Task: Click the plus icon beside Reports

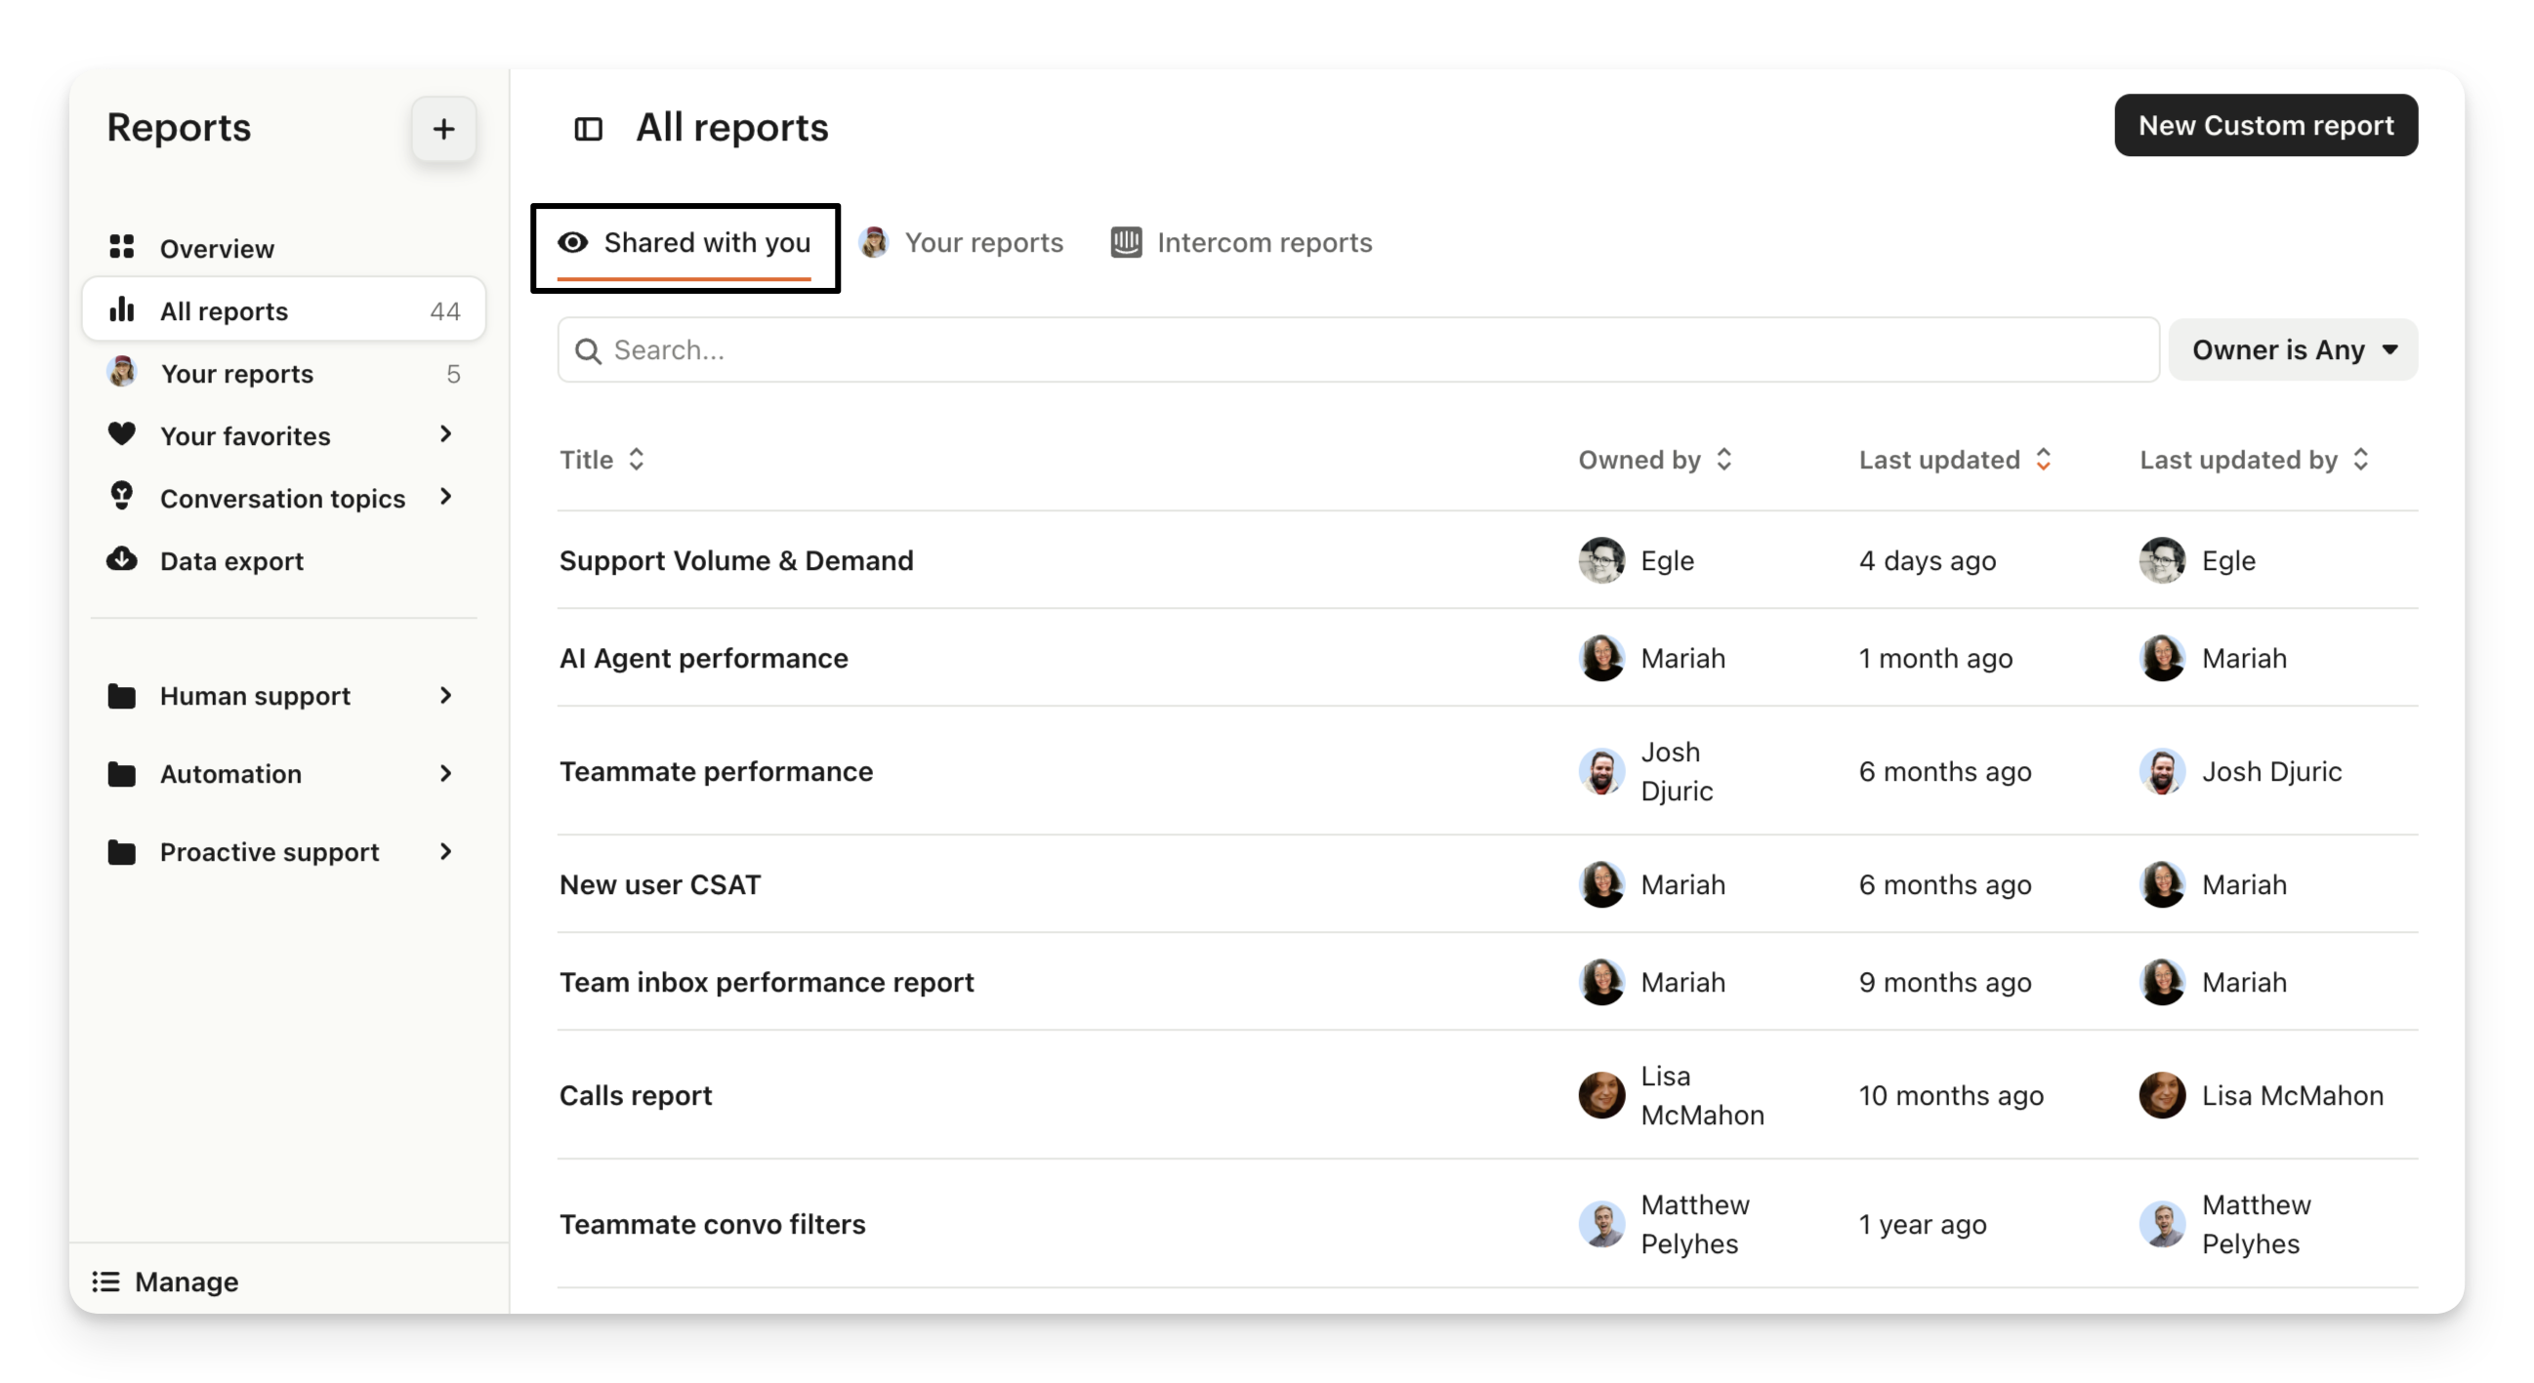Action: 443,129
